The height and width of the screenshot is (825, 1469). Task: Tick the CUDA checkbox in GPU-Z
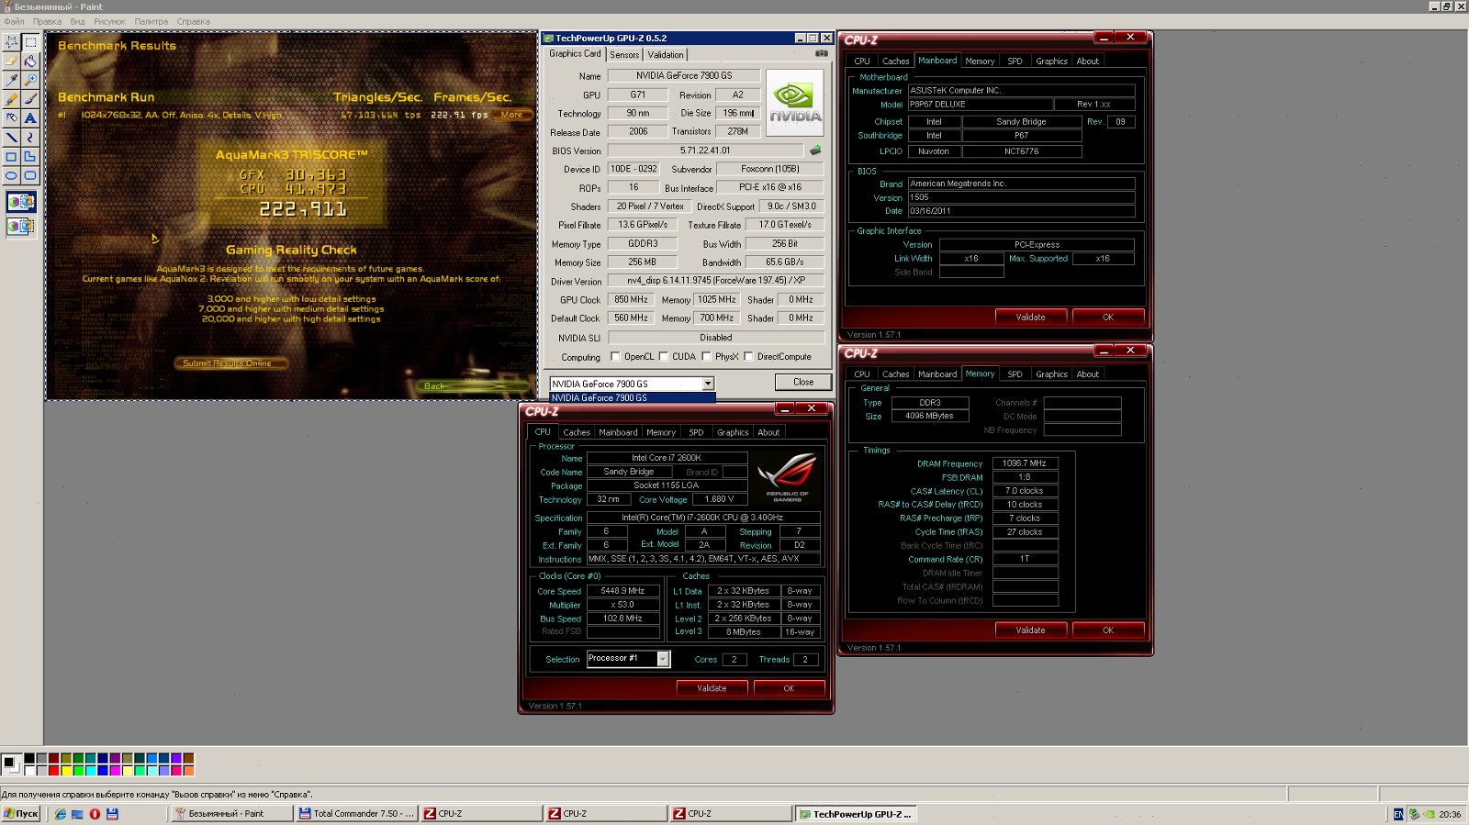pyautogui.click(x=663, y=356)
